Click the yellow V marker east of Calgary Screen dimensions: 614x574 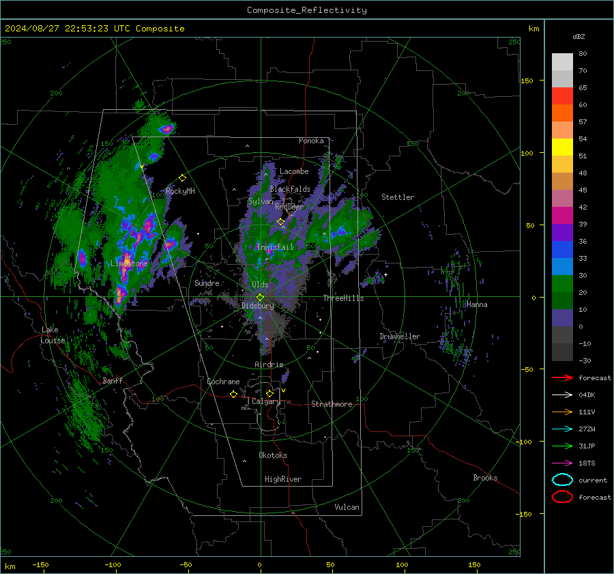coord(283,390)
